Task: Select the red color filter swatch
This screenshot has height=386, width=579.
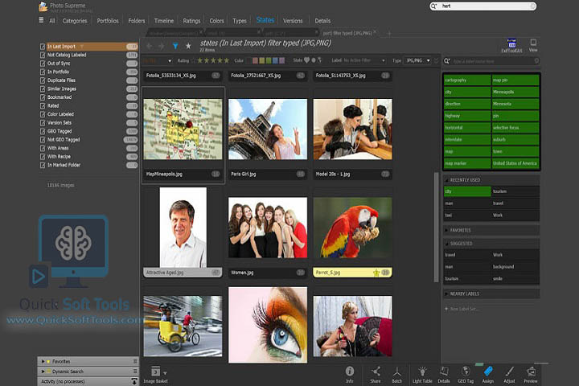Action: click(255, 60)
